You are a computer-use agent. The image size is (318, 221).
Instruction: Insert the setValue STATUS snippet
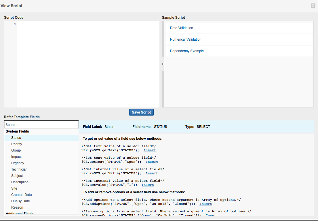point(148,185)
